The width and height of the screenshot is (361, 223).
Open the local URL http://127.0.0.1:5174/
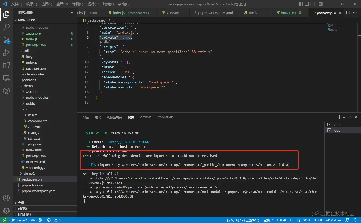(129, 142)
